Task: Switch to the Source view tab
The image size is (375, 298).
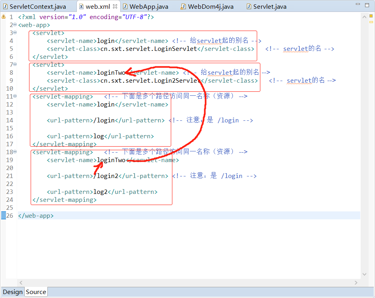Action: 36,292
